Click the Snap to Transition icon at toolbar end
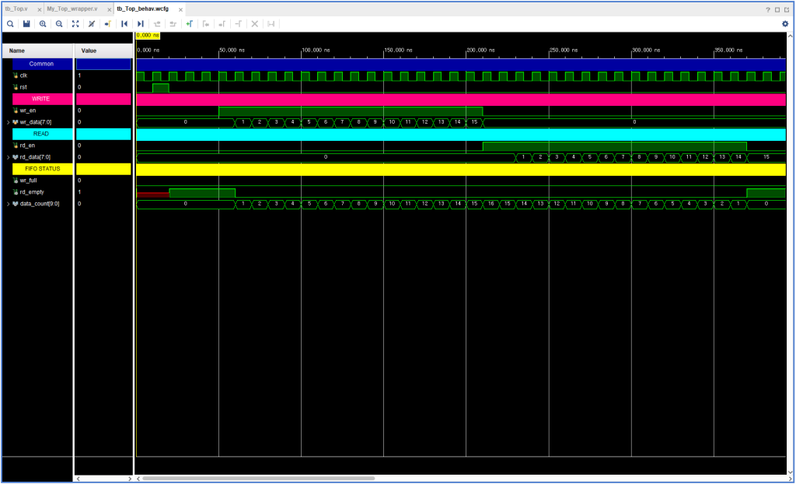The image size is (796, 484). (271, 24)
